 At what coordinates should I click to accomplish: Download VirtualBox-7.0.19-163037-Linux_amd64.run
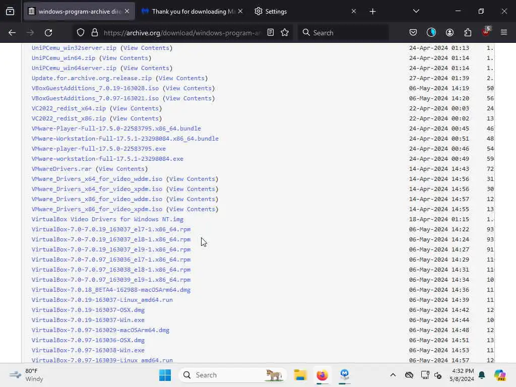click(x=102, y=300)
